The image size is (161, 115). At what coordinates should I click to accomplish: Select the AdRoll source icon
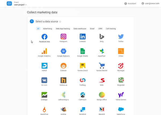point(44,66)
